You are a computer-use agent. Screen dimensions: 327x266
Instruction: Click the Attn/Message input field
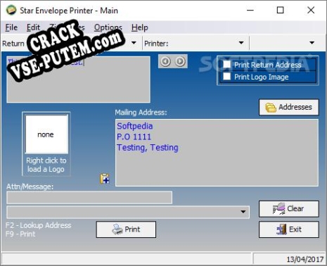[x=89, y=198]
